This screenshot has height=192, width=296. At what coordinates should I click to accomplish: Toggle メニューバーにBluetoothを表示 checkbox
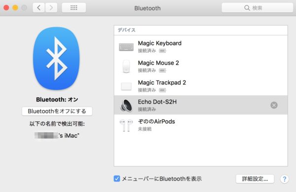[x=116, y=179]
